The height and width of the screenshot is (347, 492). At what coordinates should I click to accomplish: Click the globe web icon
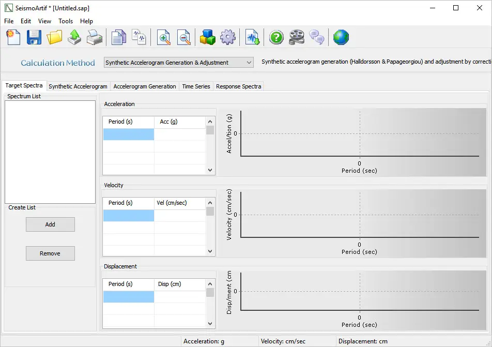pyautogui.click(x=341, y=37)
